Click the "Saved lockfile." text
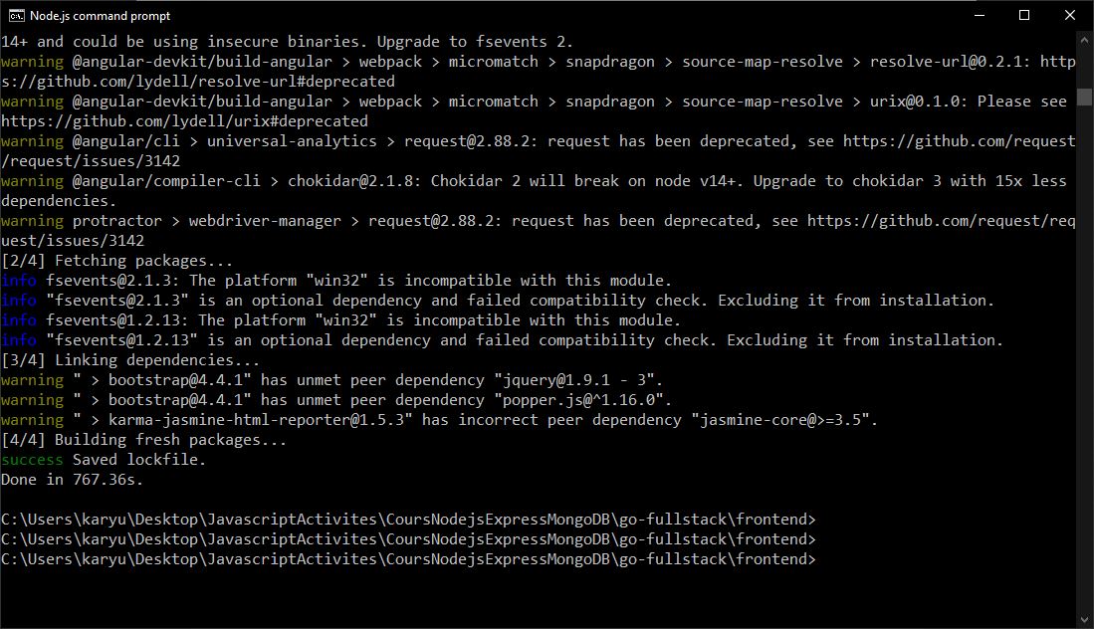1094x629 pixels. point(139,460)
